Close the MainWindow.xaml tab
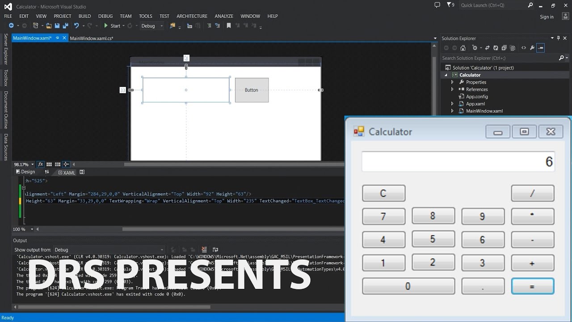 click(x=63, y=38)
